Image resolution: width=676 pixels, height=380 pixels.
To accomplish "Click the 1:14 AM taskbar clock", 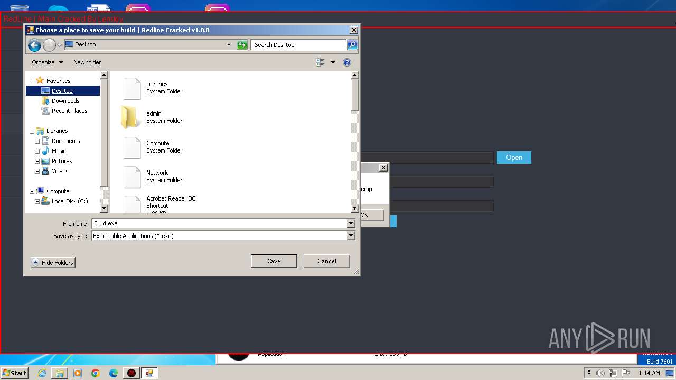I will pyautogui.click(x=649, y=373).
